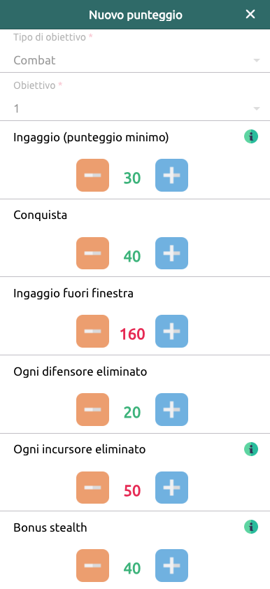Decrease Bonus stealth points
The image size is (270, 589).
(93, 566)
